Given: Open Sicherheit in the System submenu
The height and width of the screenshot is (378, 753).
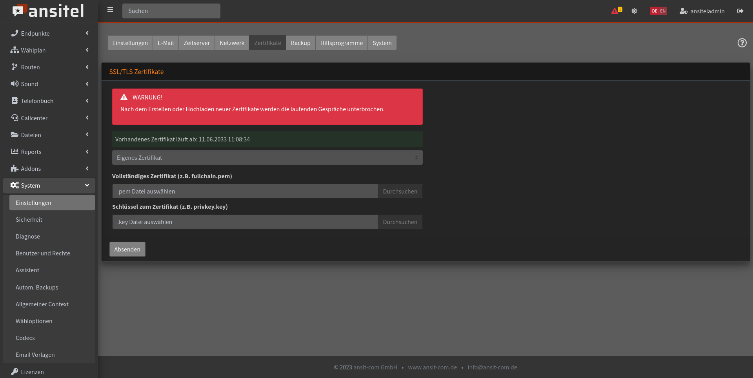Looking at the screenshot, I should 29,219.
